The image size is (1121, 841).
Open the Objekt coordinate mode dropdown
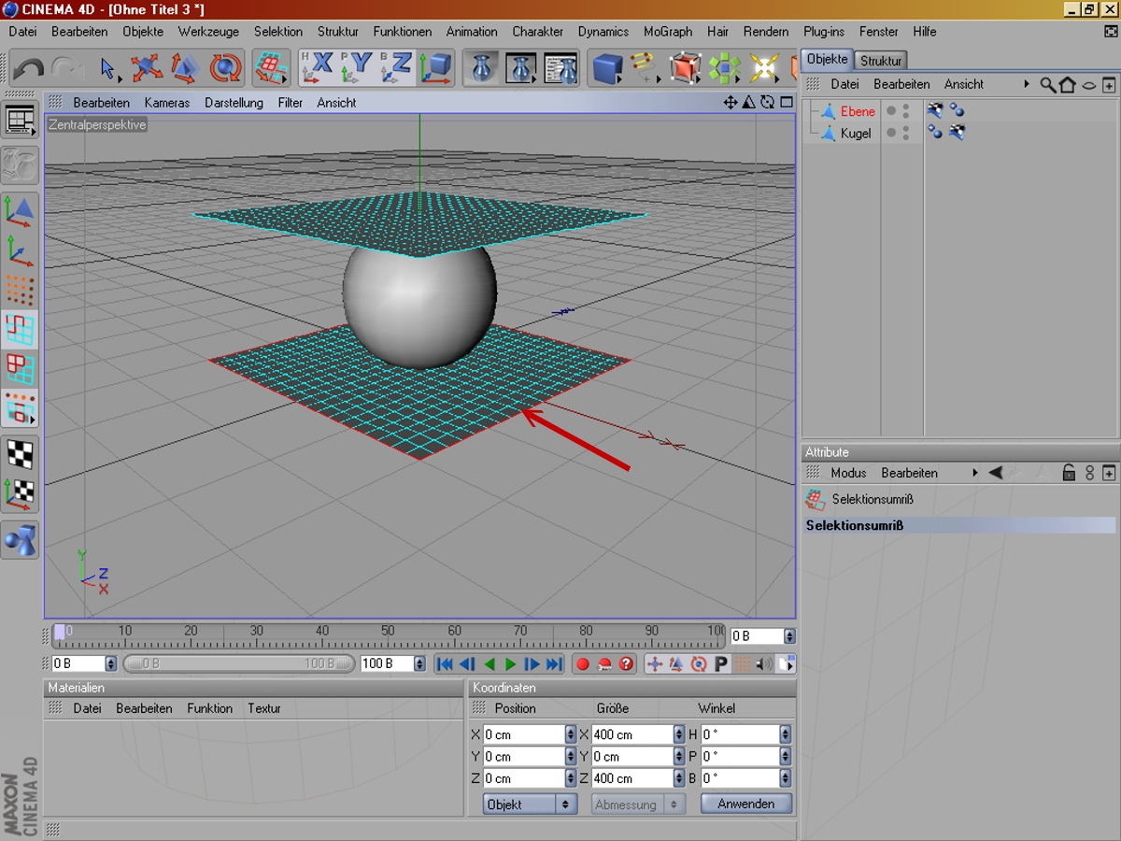click(530, 805)
